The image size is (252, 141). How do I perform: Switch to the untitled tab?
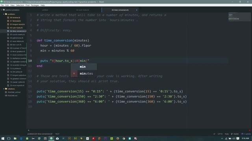pyautogui.click(x=45, y=10)
